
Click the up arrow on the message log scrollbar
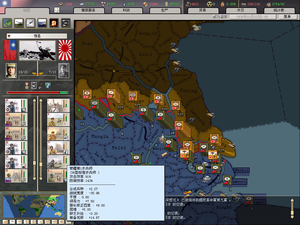pos(292,201)
